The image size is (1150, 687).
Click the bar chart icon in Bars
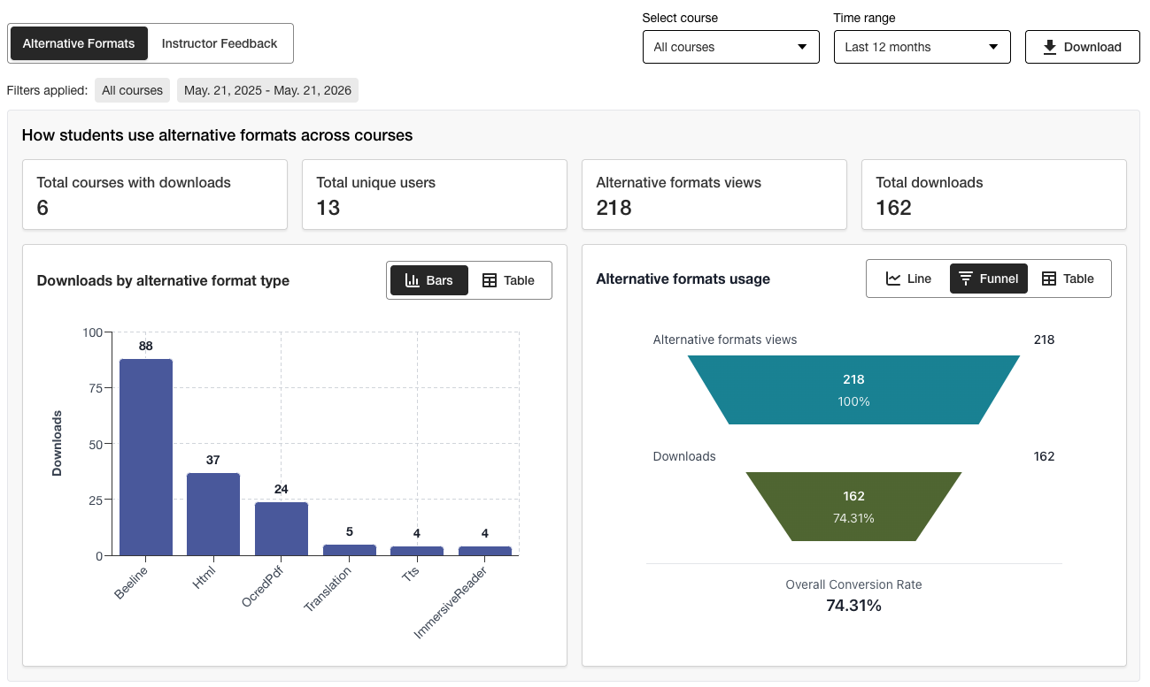(412, 280)
